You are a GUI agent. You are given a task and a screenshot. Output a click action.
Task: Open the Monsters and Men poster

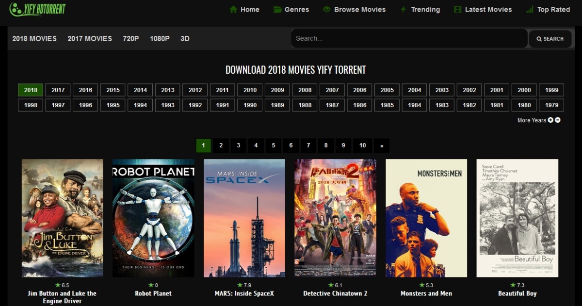tap(426, 218)
